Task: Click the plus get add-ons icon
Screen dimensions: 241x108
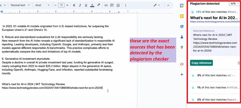Action: [182, 74]
